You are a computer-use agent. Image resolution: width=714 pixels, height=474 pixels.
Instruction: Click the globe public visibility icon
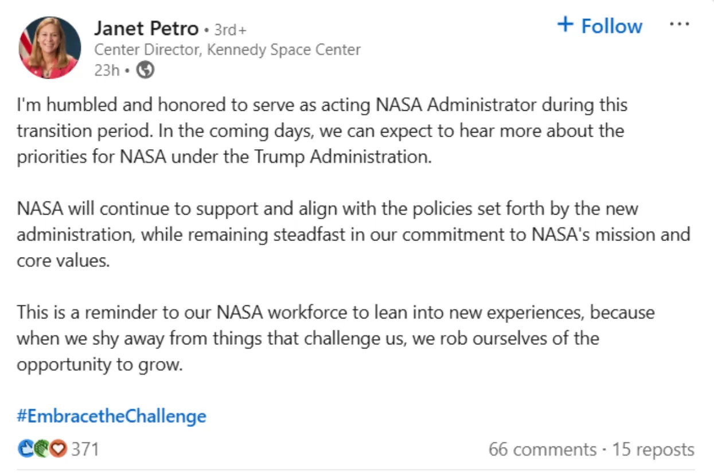[x=146, y=70]
